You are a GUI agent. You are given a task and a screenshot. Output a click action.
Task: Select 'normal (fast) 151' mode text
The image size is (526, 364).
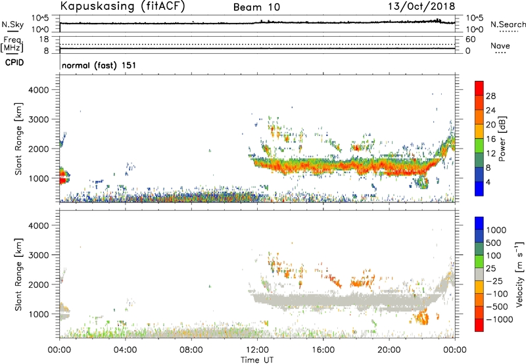pos(99,65)
